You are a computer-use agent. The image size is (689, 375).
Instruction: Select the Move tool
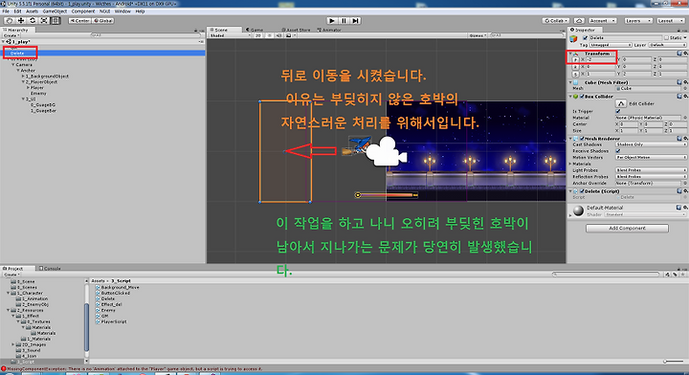pyautogui.click(x=21, y=21)
